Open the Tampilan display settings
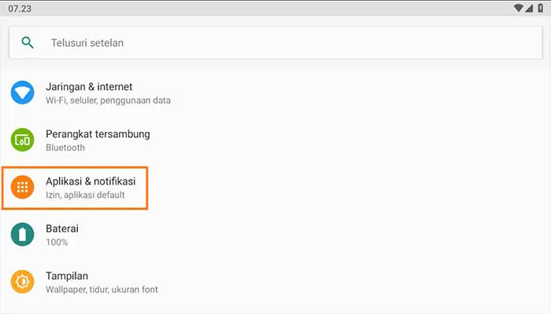Image resolution: width=551 pixels, height=314 pixels. pyautogui.click(x=67, y=276)
